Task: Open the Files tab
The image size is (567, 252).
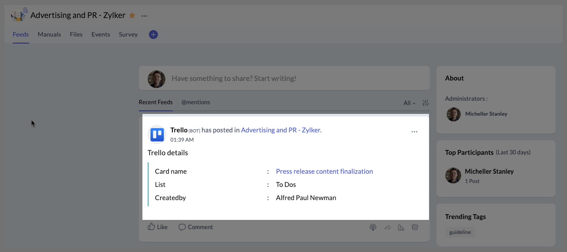Action: tap(76, 34)
